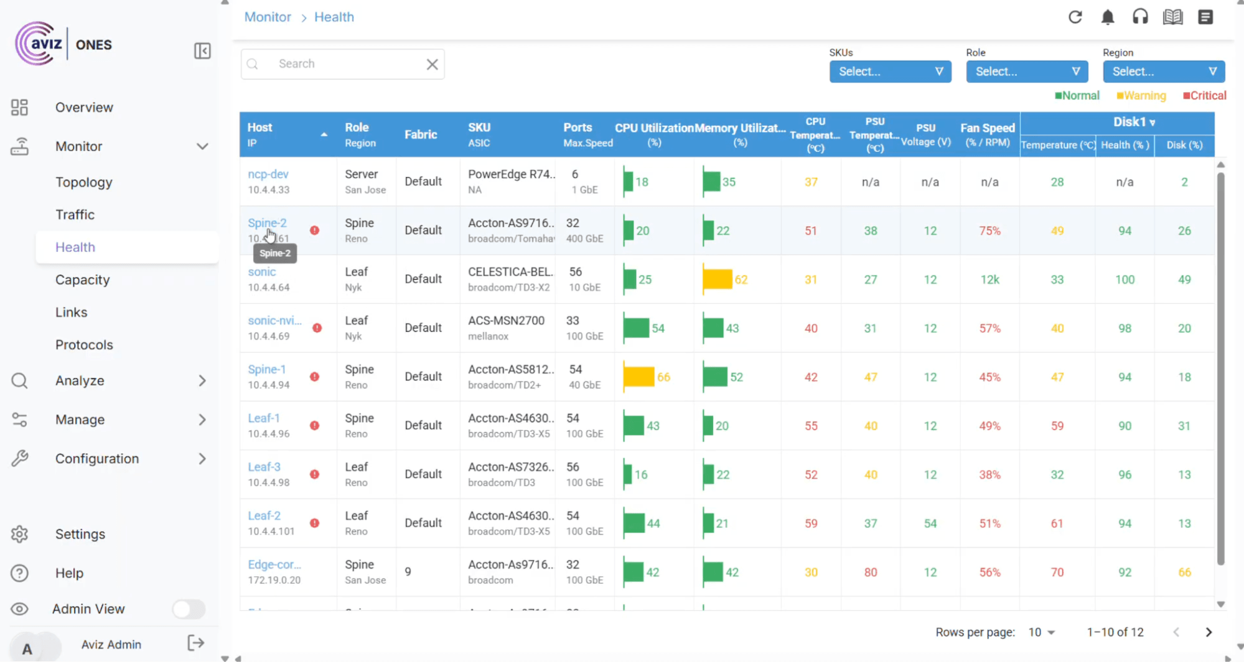Go to the next page of hosts
Screen dimensions: 1244x662
[x=1209, y=632]
